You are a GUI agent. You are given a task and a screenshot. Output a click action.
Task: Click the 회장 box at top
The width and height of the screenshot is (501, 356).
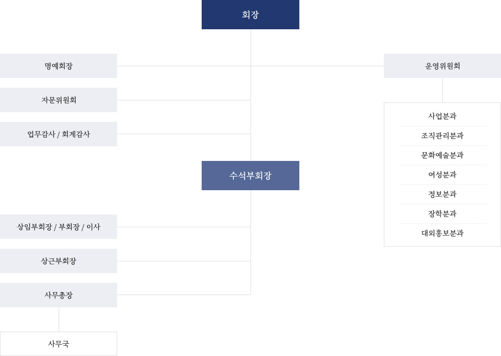pyautogui.click(x=250, y=15)
